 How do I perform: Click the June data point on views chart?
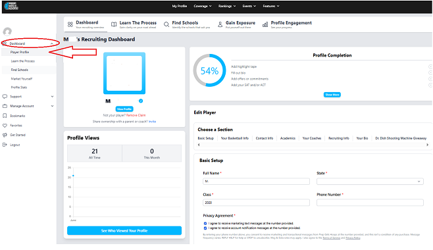pos(73,176)
